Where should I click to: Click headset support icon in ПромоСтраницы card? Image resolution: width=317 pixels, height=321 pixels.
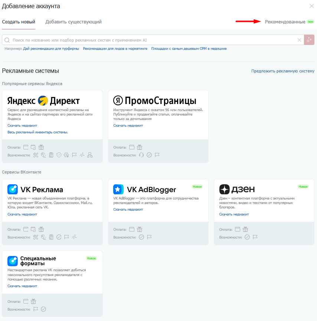141,155
